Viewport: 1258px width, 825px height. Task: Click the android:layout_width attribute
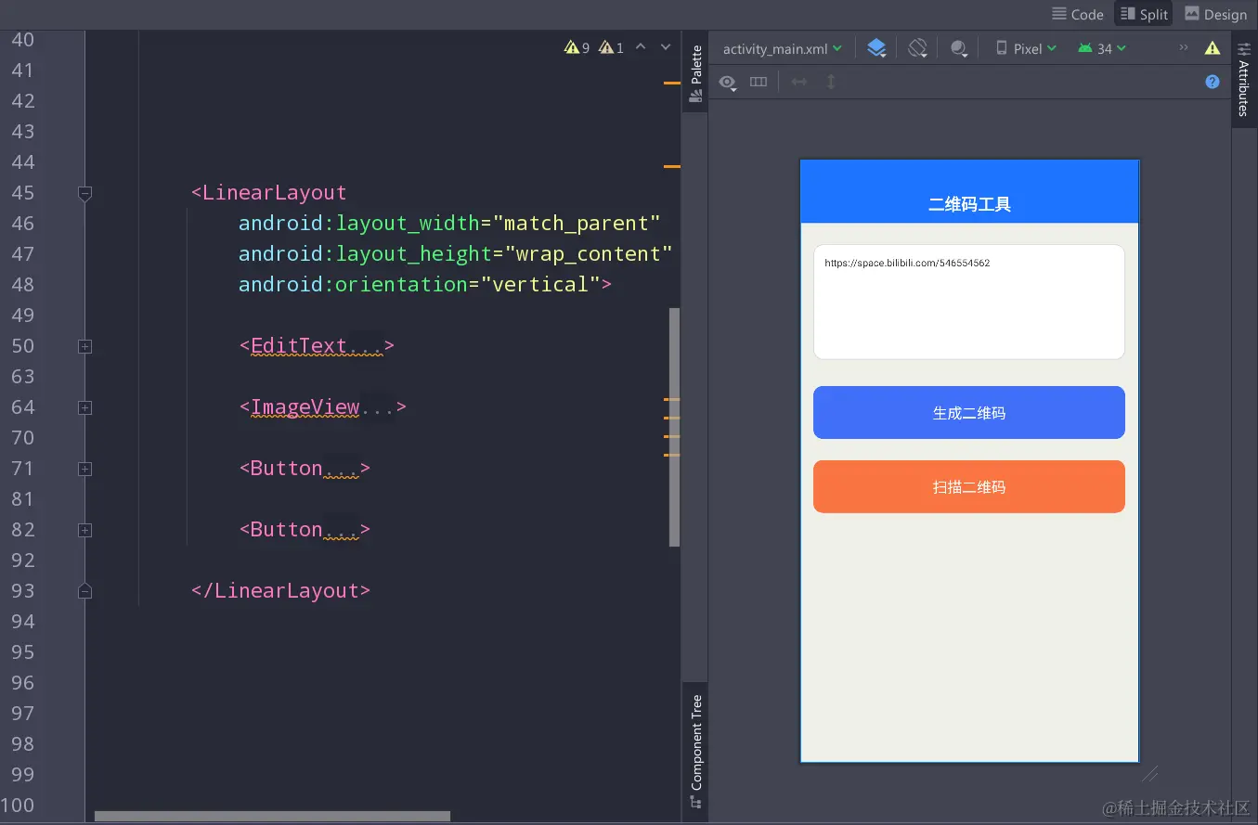(359, 223)
